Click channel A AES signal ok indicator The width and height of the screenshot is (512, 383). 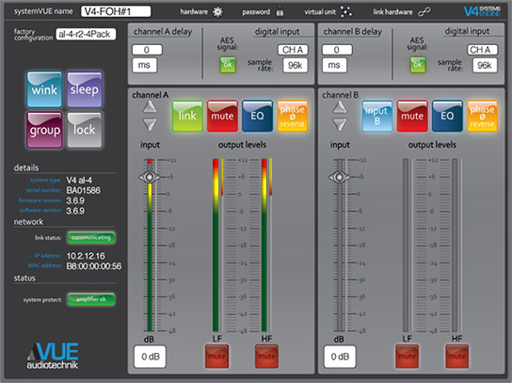228,64
